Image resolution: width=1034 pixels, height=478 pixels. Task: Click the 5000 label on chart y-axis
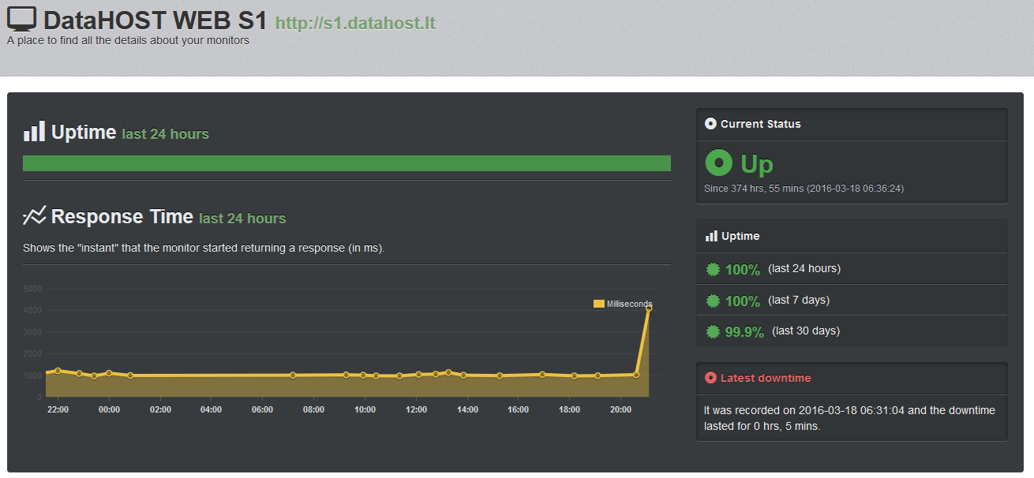coord(32,289)
